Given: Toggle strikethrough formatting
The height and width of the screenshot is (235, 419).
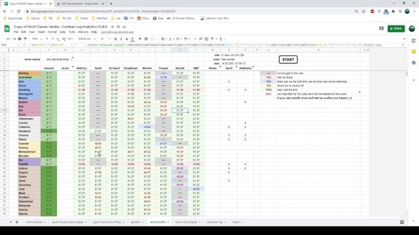Looking at the screenshot, I should [x=126, y=39].
